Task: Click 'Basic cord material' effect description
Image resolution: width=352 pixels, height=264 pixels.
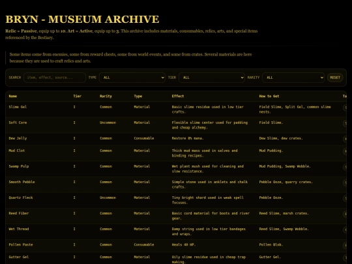Action: pos(211,216)
